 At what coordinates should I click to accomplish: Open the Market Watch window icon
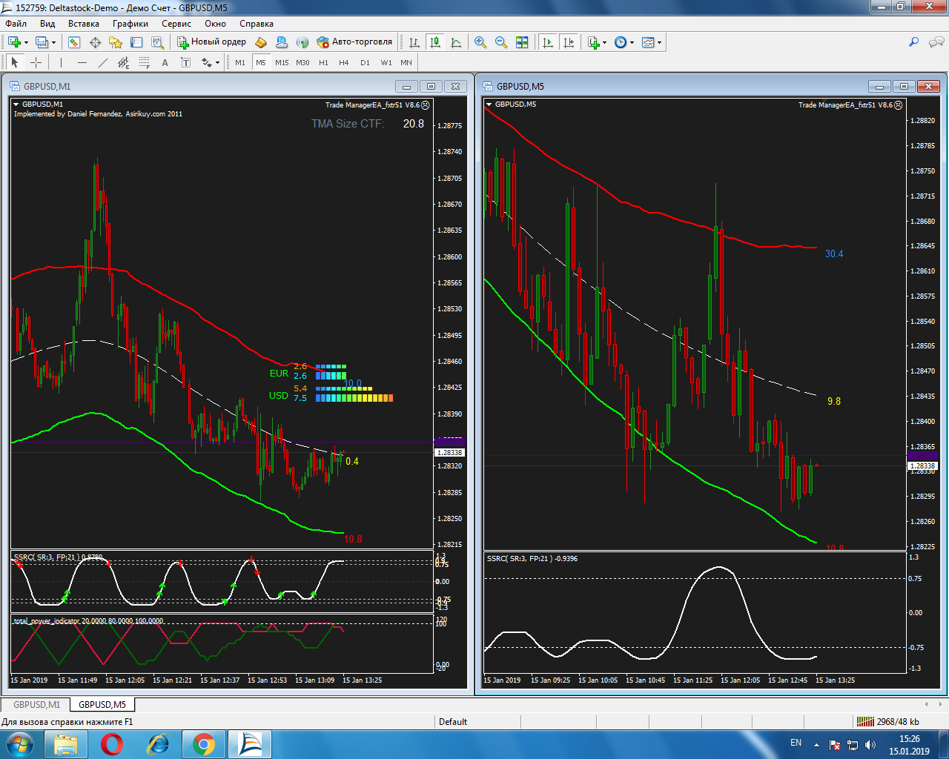pyautogui.click(x=74, y=42)
